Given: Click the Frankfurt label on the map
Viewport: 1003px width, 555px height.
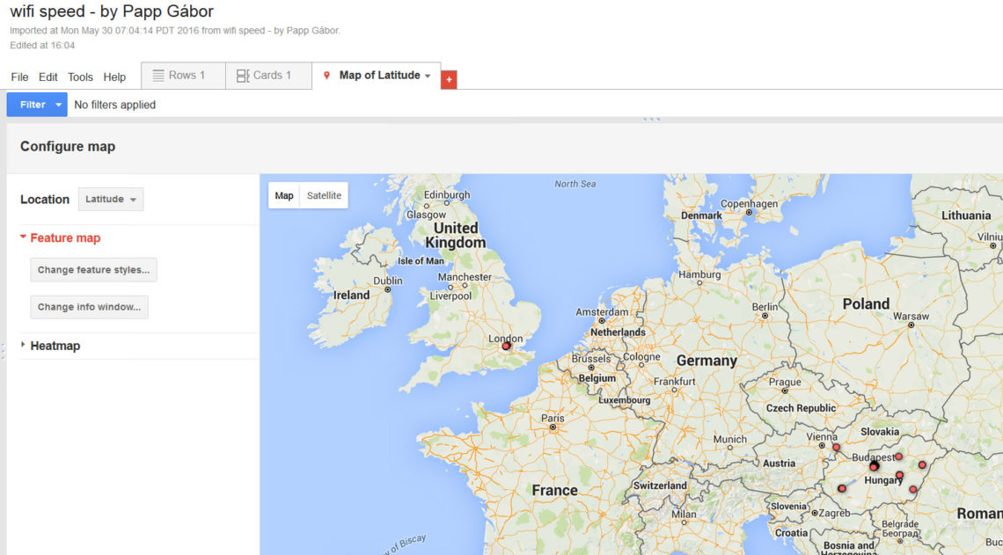Looking at the screenshot, I should point(674,382).
